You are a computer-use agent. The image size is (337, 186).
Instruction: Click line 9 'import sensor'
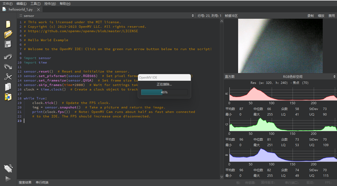point(38,58)
